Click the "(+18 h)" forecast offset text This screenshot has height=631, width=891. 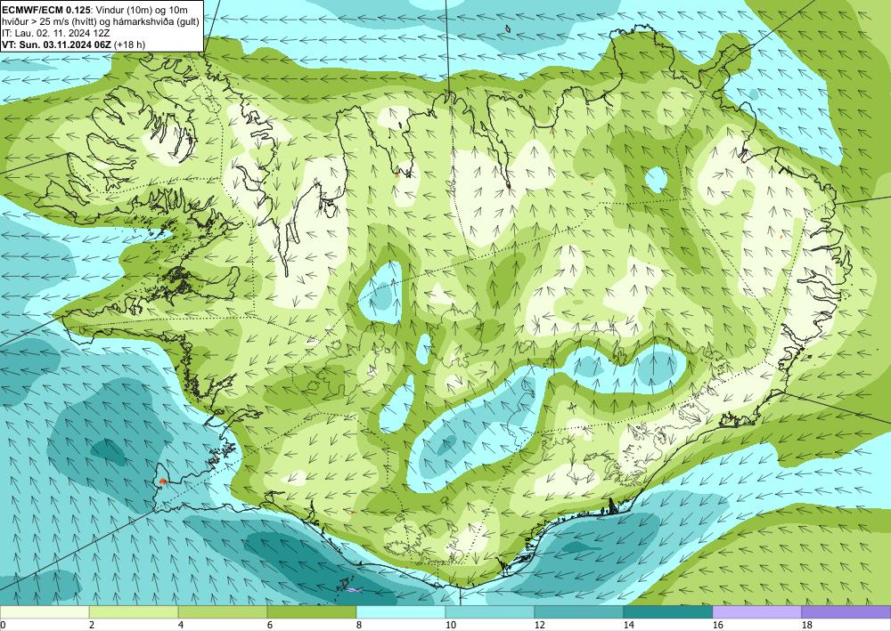point(129,44)
